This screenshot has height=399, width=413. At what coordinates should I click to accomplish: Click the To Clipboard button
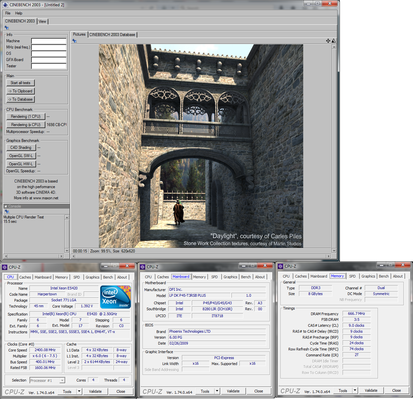tap(21, 91)
